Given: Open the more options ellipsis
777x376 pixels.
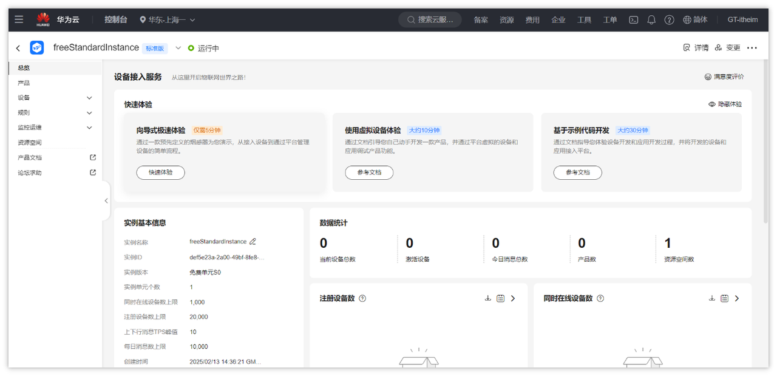Looking at the screenshot, I should (752, 47).
